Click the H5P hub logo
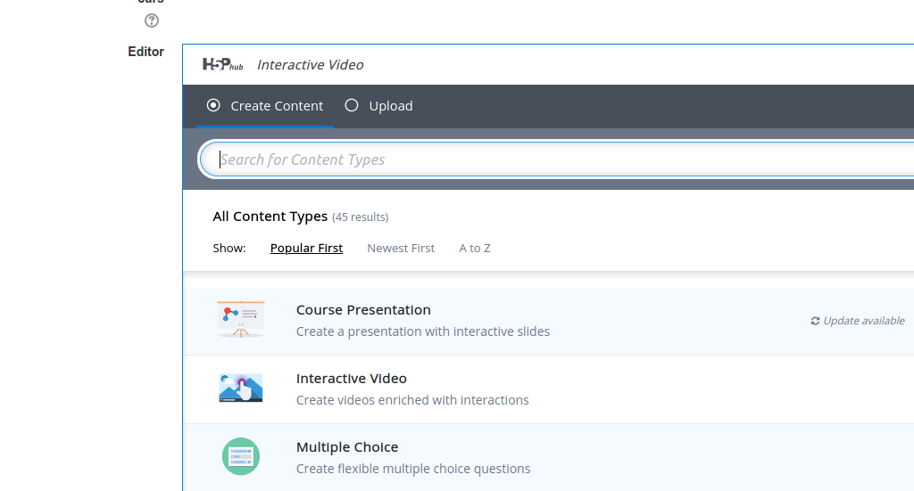 [222, 64]
